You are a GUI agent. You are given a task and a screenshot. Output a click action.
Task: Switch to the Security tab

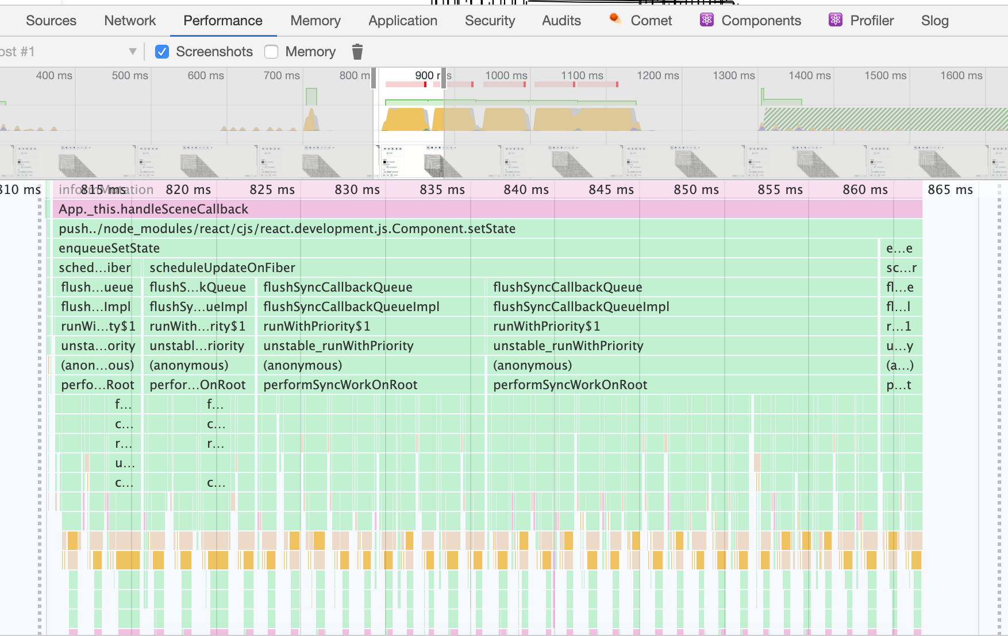(x=490, y=21)
